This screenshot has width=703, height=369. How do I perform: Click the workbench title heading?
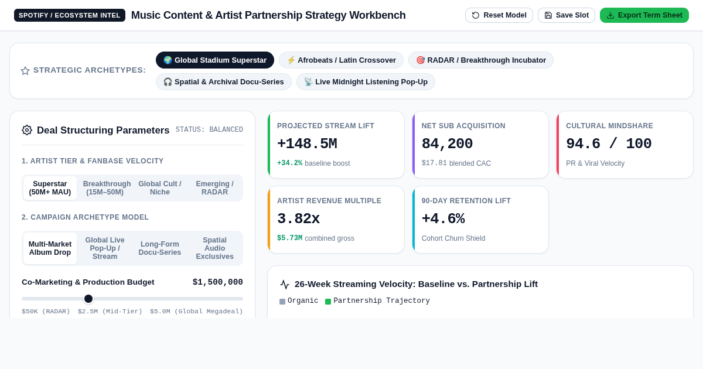[268, 15]
